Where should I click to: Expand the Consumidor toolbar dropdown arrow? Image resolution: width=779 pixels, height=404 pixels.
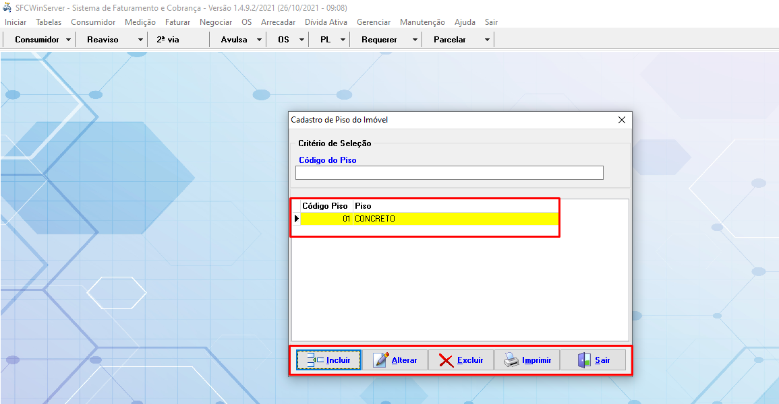click(69, 40)
